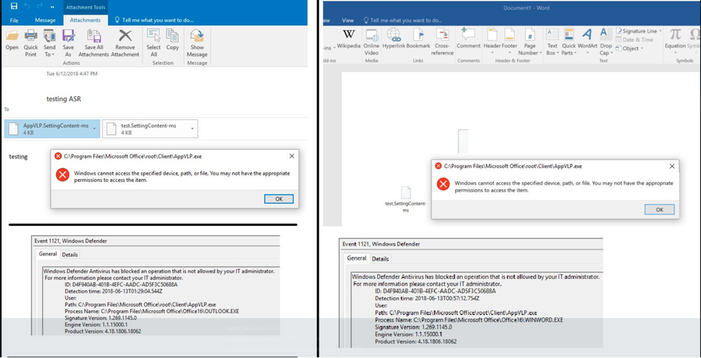Select the AppVLP.SettingContent-ms attachment
Viewport: 701px width, 358px height.
point(53,129)
